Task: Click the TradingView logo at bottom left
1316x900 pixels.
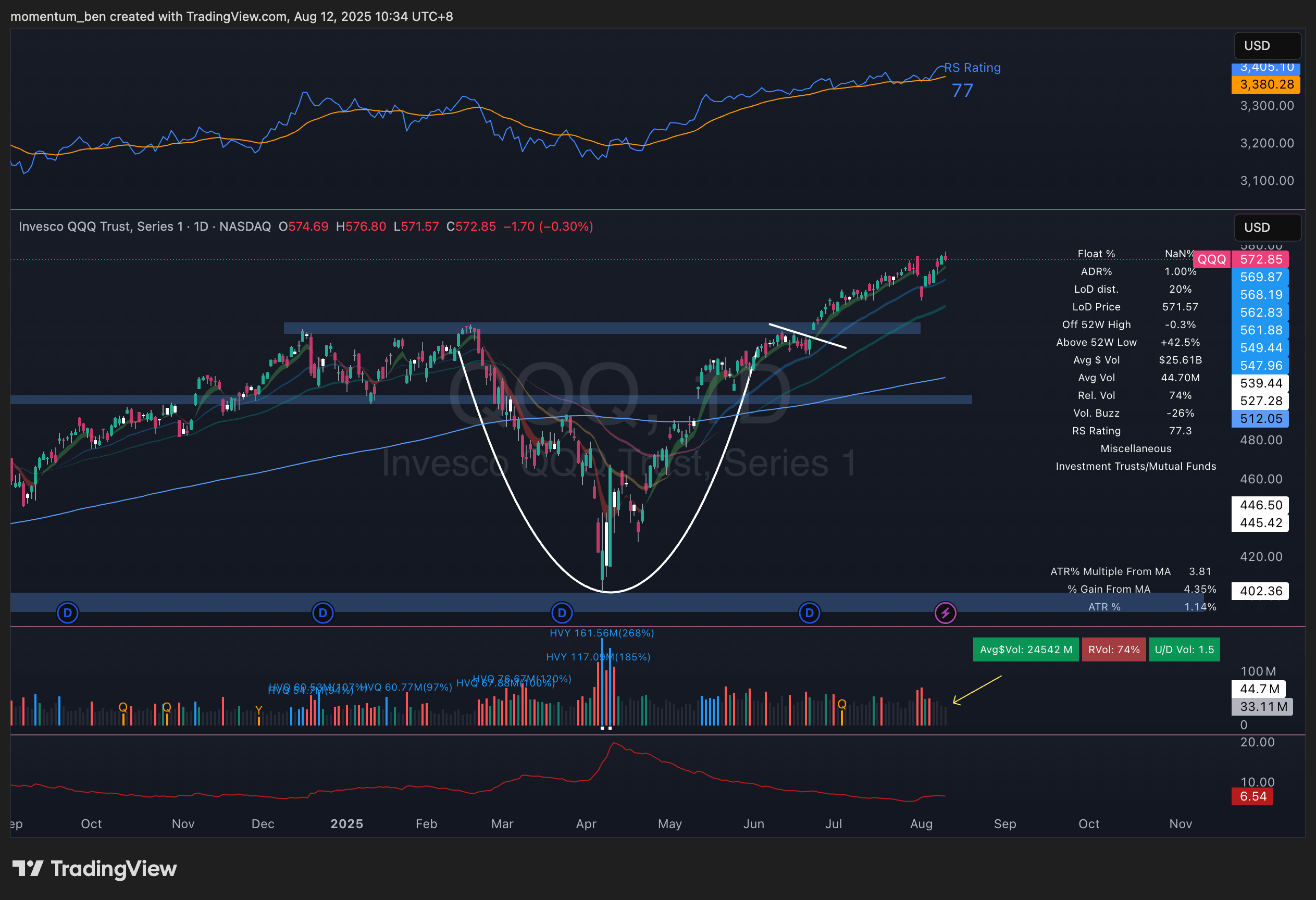Action: [x=95, y=868]
